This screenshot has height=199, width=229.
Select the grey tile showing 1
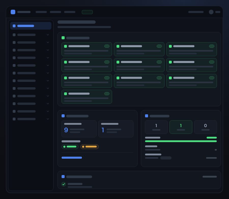[156, 127]
